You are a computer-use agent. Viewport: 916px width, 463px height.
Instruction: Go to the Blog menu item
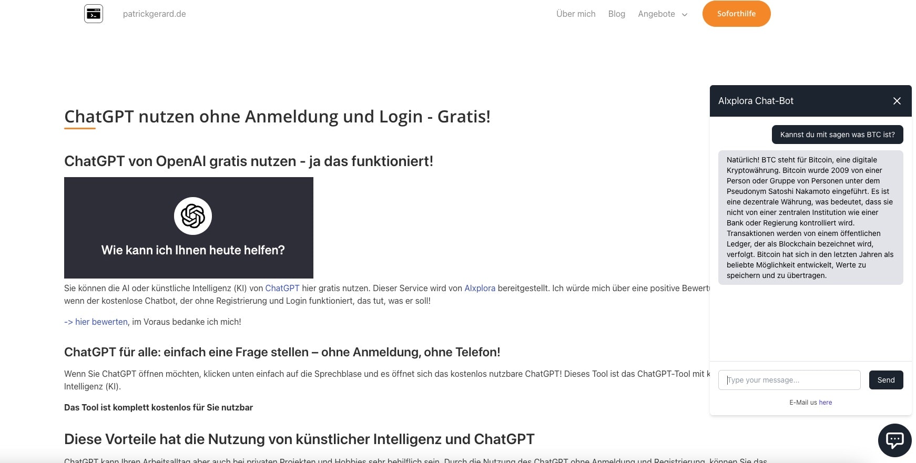617,14
